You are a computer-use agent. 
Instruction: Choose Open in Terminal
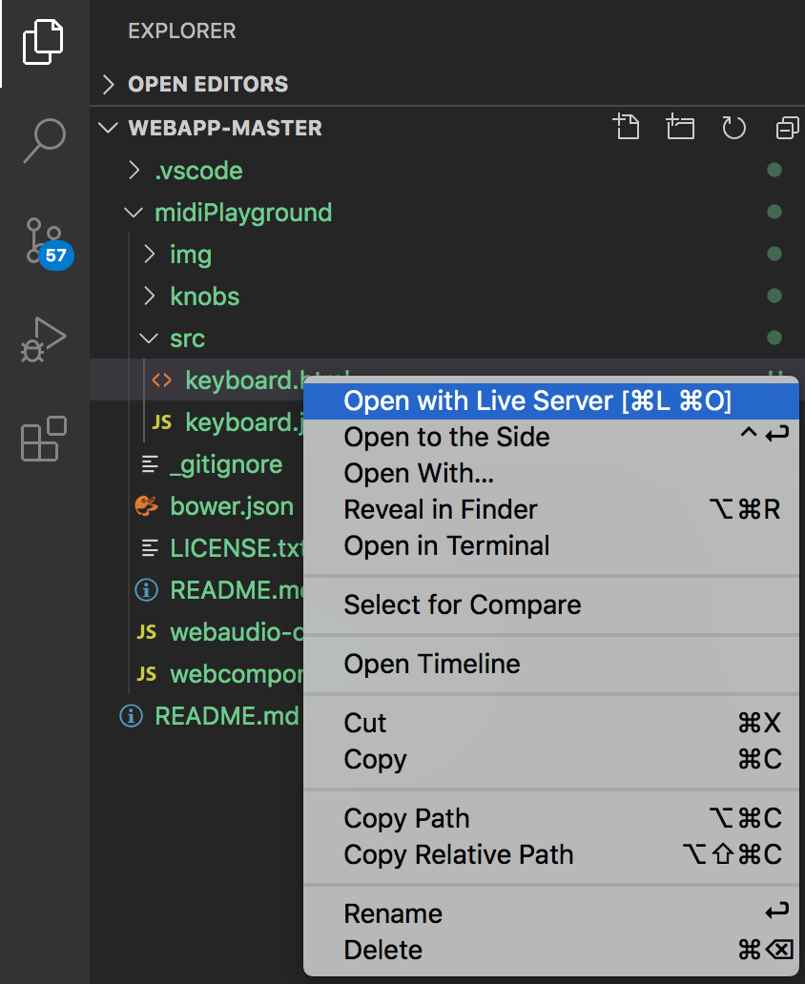click(445, 545)
